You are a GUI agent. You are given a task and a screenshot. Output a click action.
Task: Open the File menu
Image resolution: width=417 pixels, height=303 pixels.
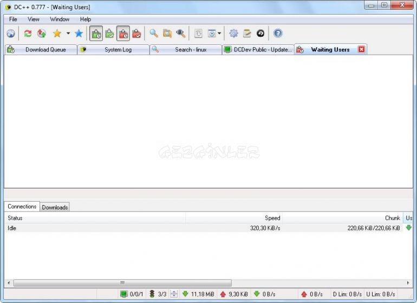pyautogui.click(x=13, y=19)
